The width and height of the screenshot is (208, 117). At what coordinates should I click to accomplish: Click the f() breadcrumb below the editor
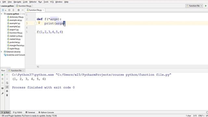point(38,67)
